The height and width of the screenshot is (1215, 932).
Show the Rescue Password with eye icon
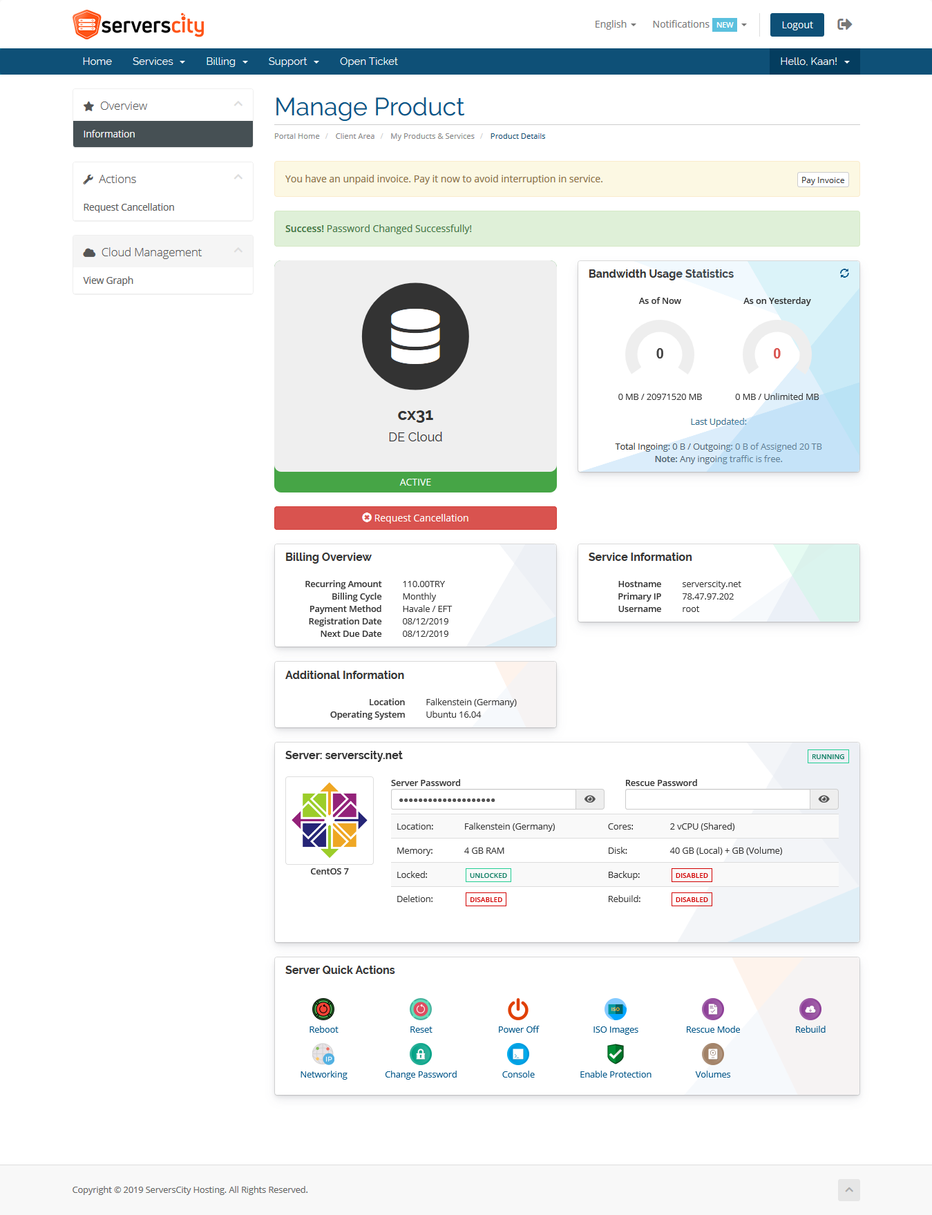click(x=824, y=799)
